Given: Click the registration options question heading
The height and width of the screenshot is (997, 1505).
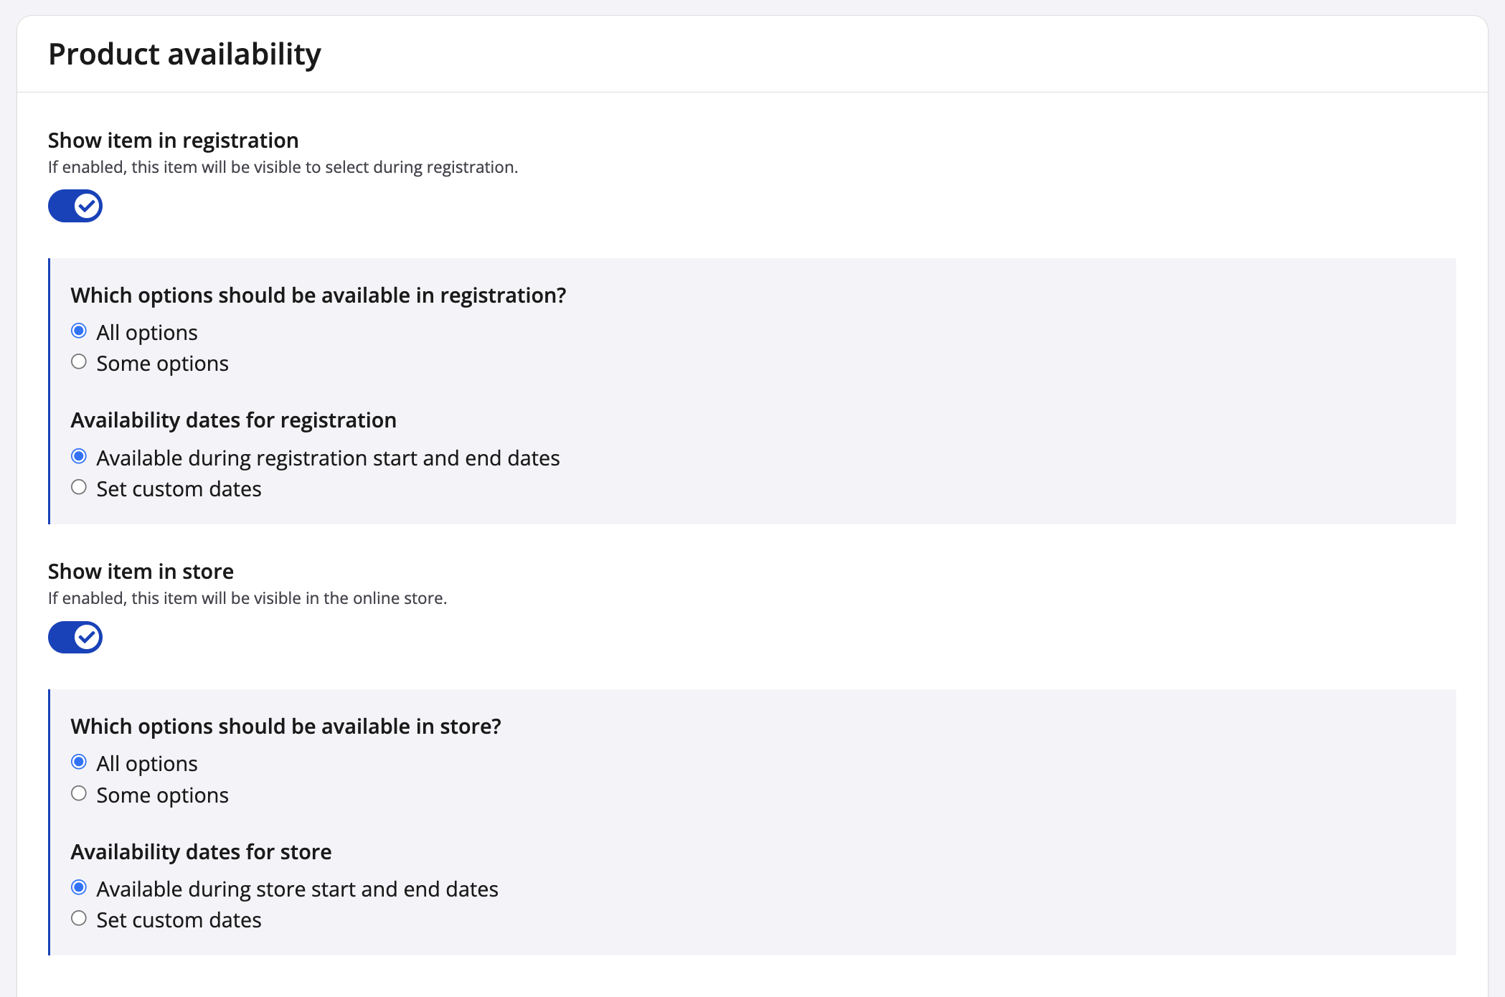Looking at the screenshot, I should (318, 296).
